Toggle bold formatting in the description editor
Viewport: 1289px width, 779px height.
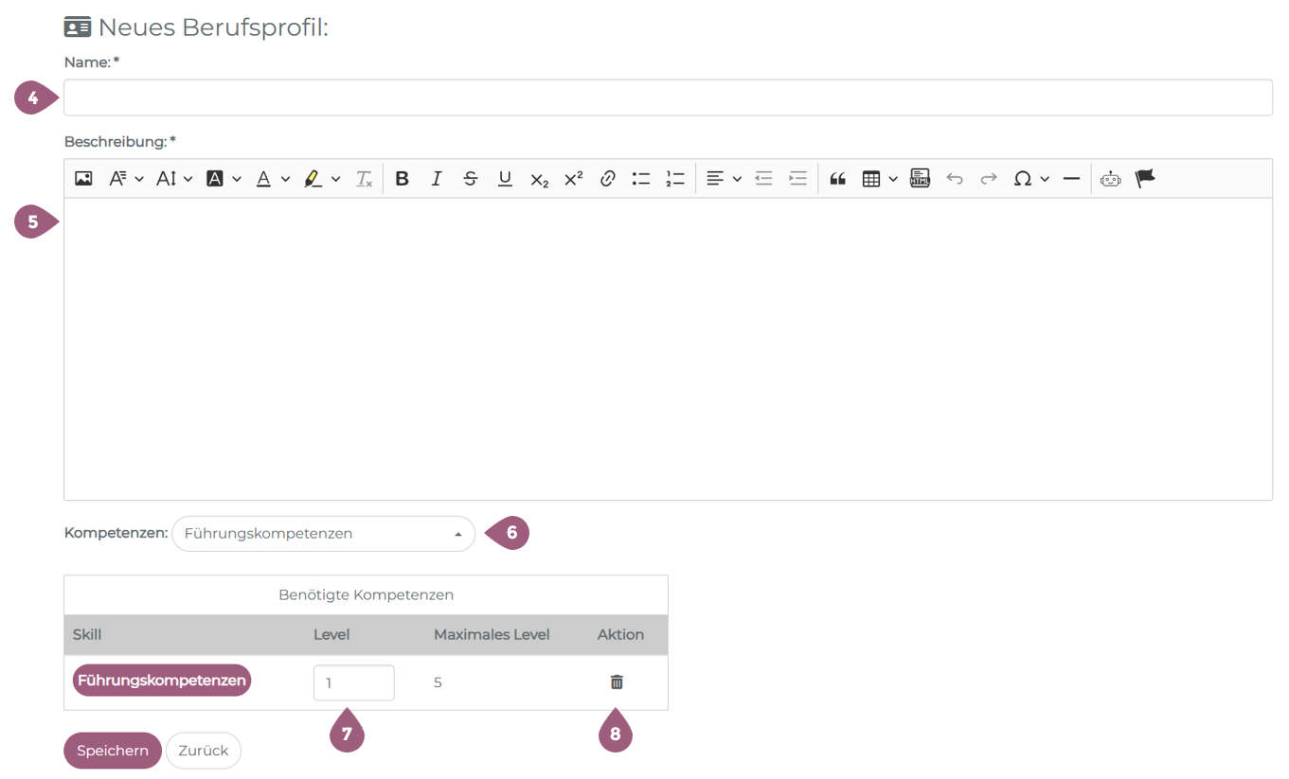pos(402,179)
